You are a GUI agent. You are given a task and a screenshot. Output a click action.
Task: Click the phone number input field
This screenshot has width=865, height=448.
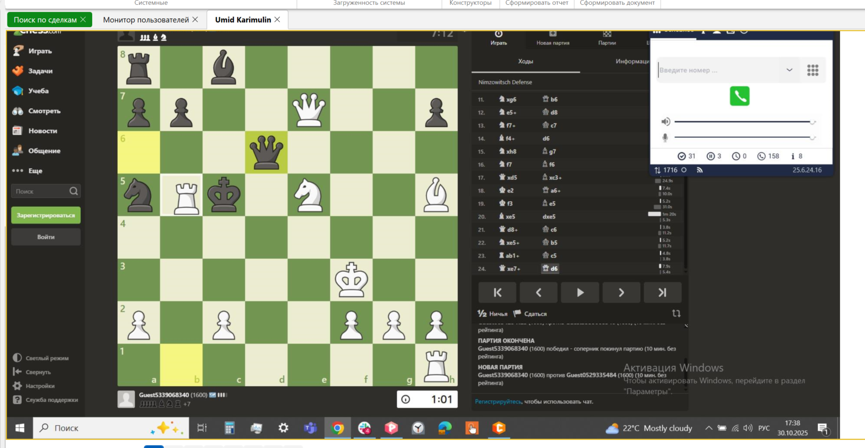(719, 70)
